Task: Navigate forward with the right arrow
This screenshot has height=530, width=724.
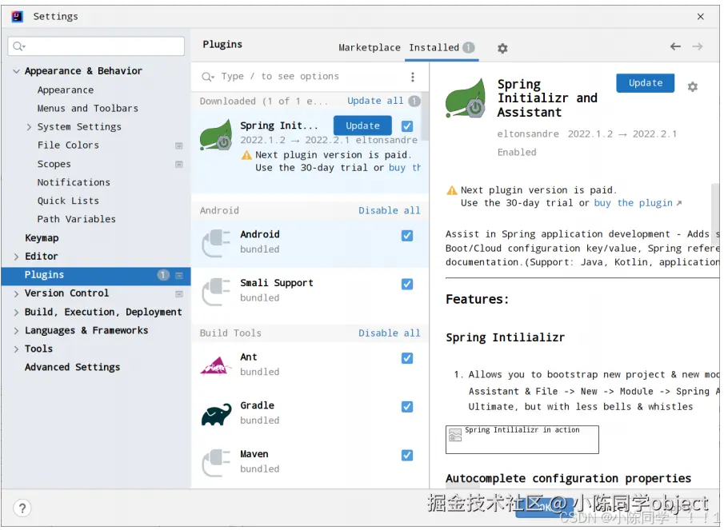Action: click(x=698, y=46)
